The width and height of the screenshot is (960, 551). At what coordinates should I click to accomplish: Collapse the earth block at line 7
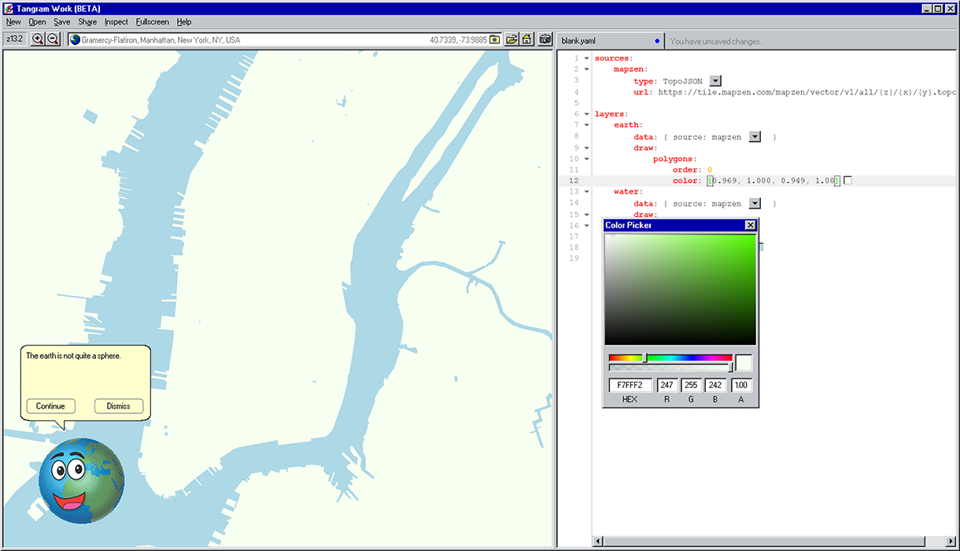(586, 125)
